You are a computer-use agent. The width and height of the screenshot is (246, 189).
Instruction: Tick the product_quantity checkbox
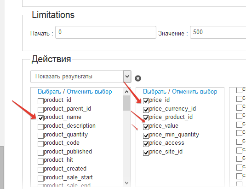click(x=40, y=136)
